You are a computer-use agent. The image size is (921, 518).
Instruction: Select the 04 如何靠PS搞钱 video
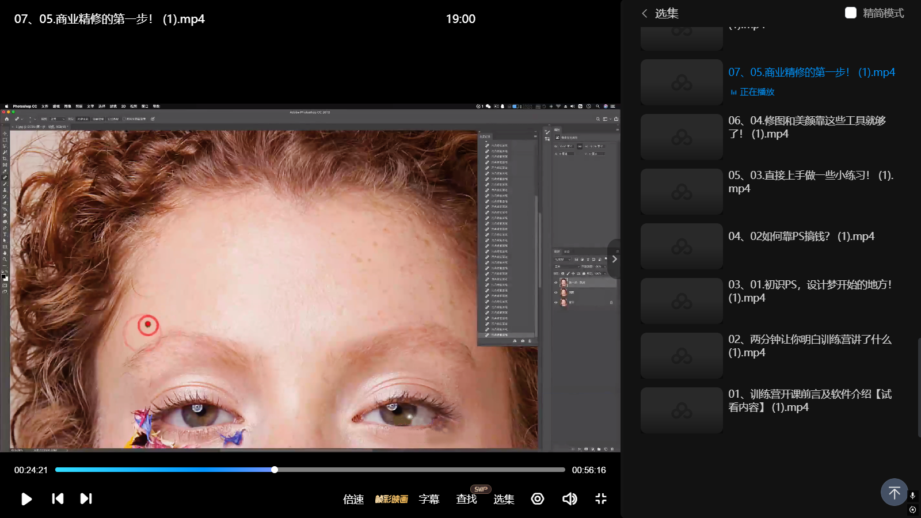click(801, 237)
